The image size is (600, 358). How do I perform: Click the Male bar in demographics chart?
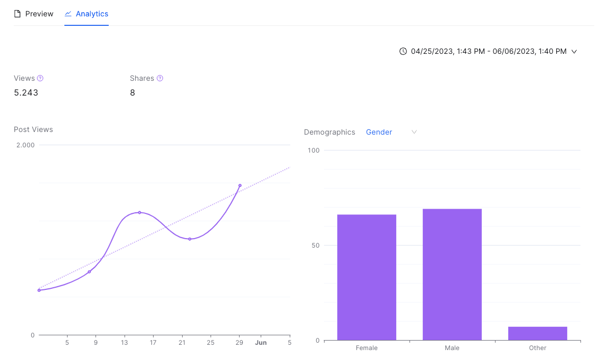point(452,275)
